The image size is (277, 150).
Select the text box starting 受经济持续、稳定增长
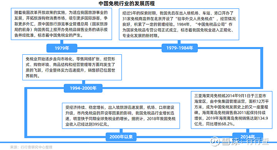tap(121, 116)
